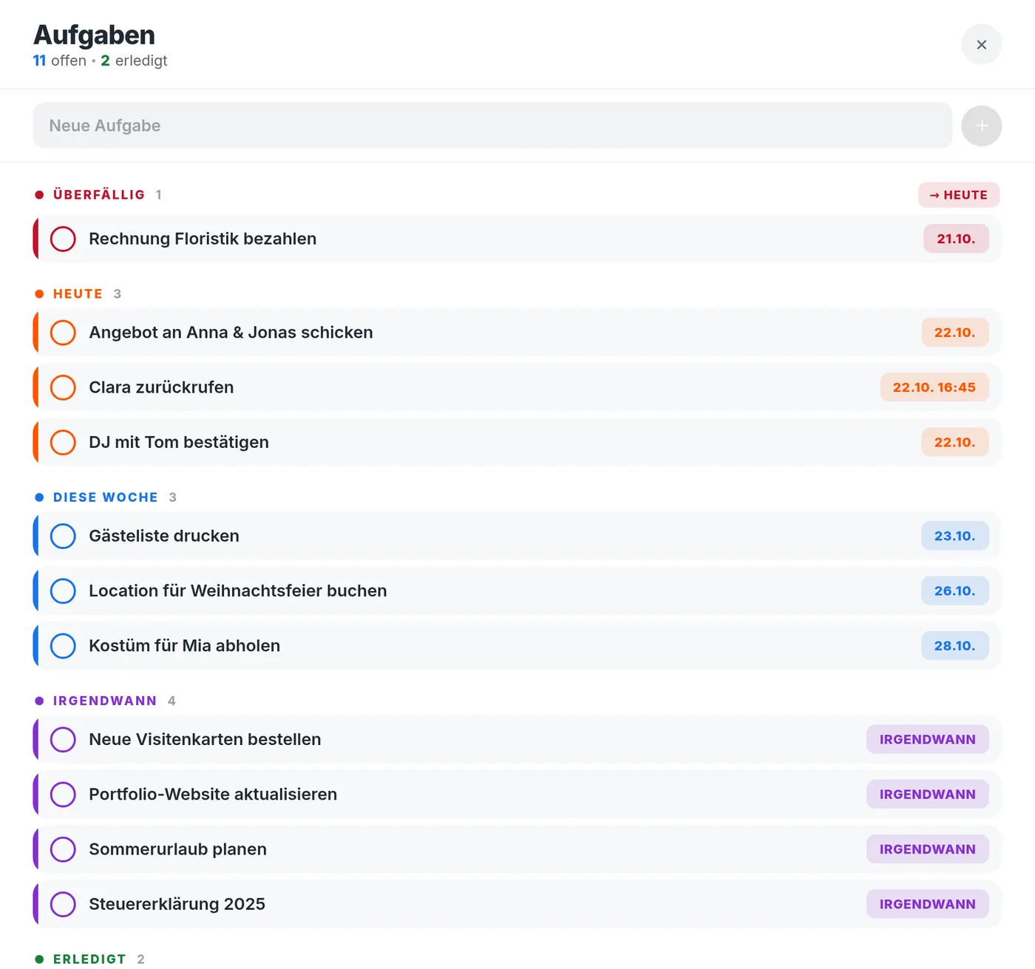Click 'Irgendwann' section header

pyautogui.click(x=105, y=701)
